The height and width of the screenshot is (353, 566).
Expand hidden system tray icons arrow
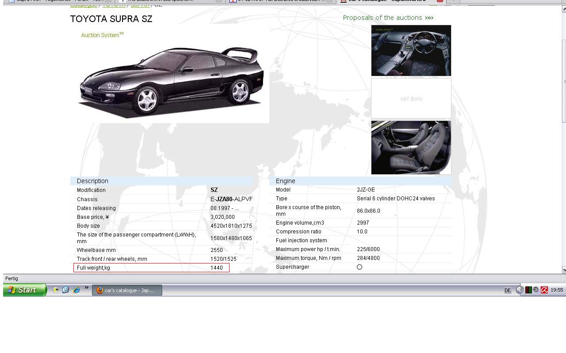(x=520, y=290)
